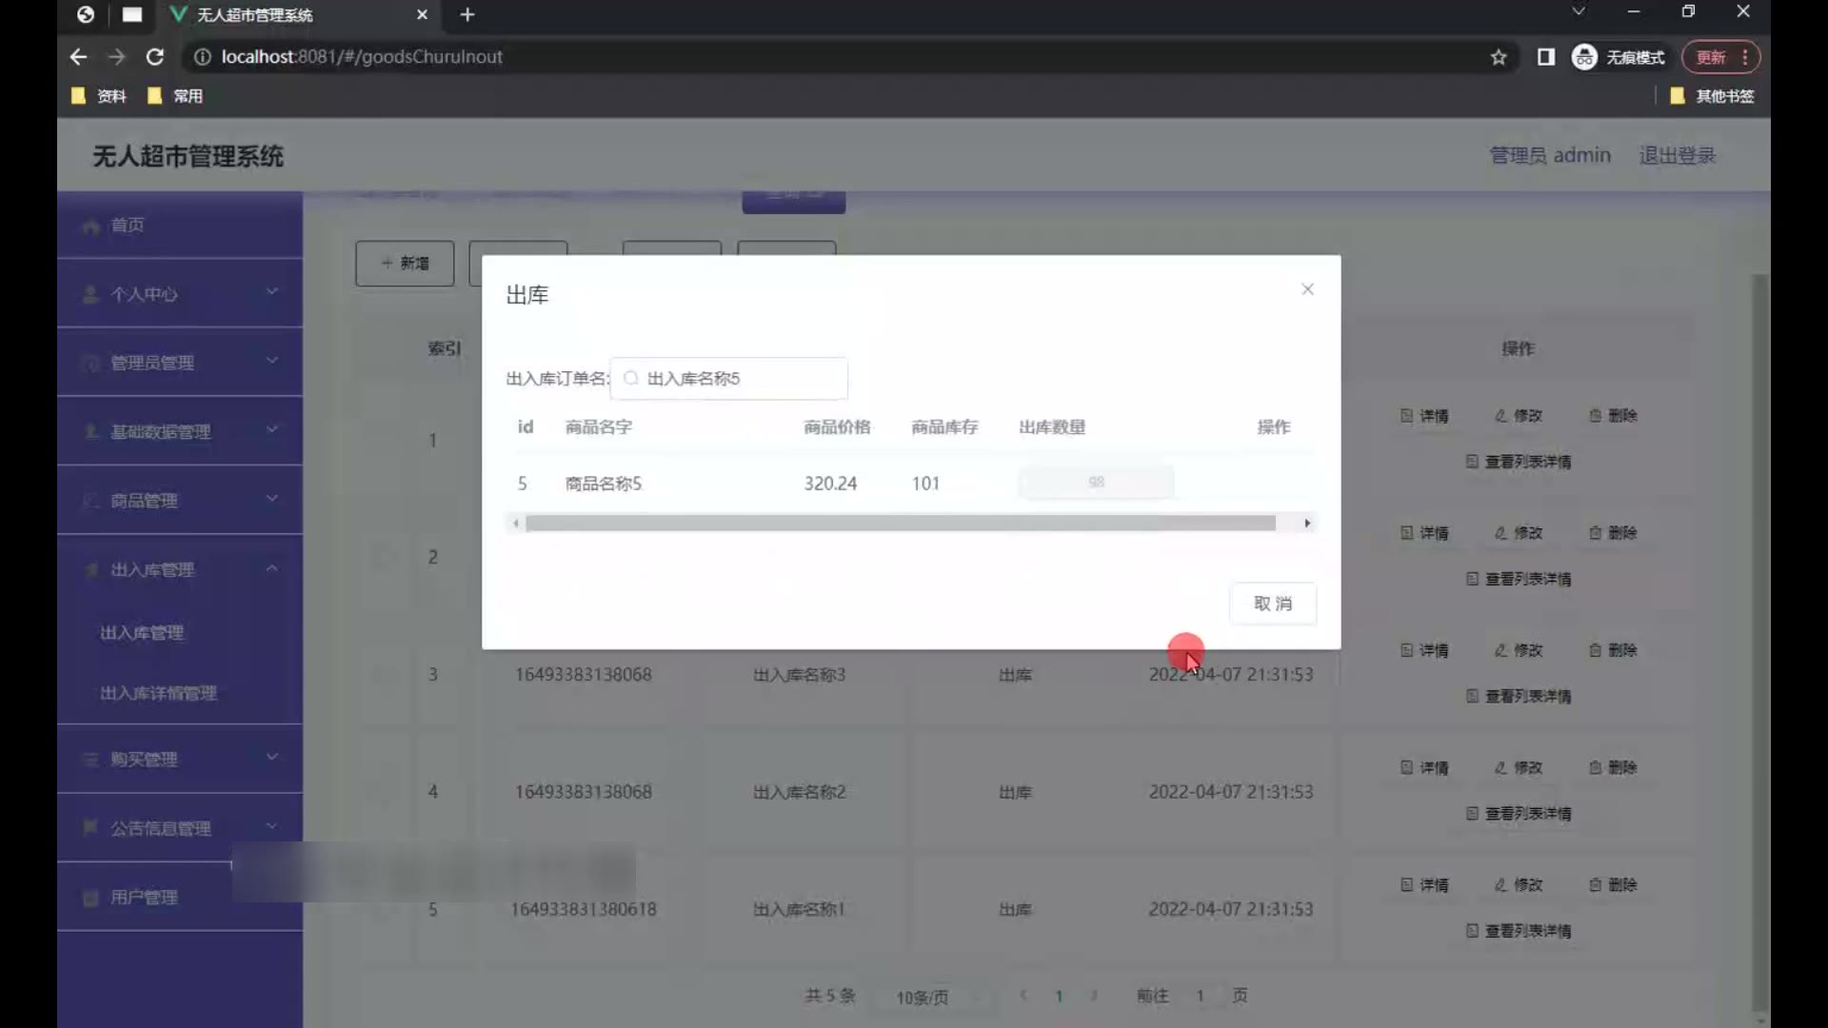Click the 出库数量 input for 商品名称5
1828x1028 pixels.
tap(1096, 483)
